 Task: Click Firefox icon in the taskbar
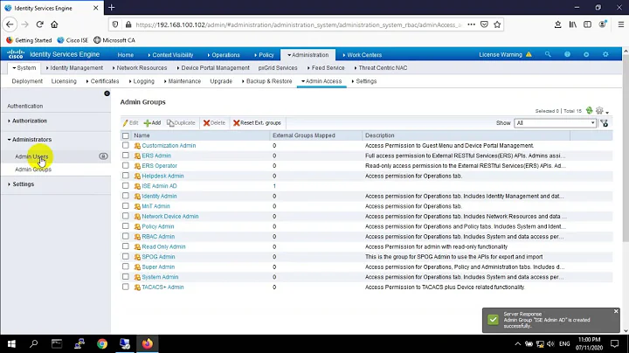148,343
